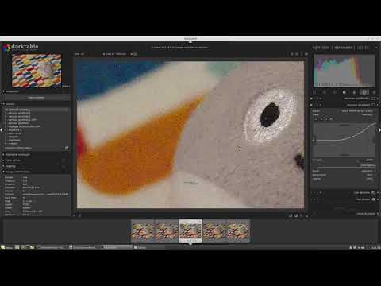Collapse the left side panel arrow
The image size is (381, 286).
pos(2,130)
